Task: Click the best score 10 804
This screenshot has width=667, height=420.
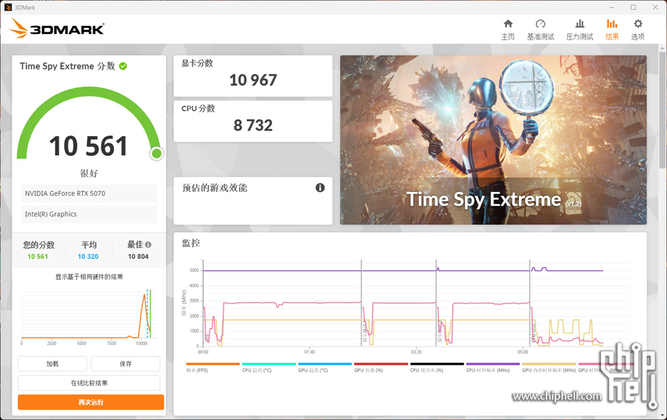Action: (x=138, y=257)
